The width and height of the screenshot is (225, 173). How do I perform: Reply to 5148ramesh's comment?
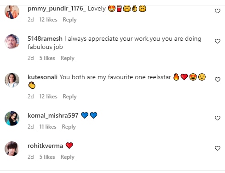[x=67, y=58]
